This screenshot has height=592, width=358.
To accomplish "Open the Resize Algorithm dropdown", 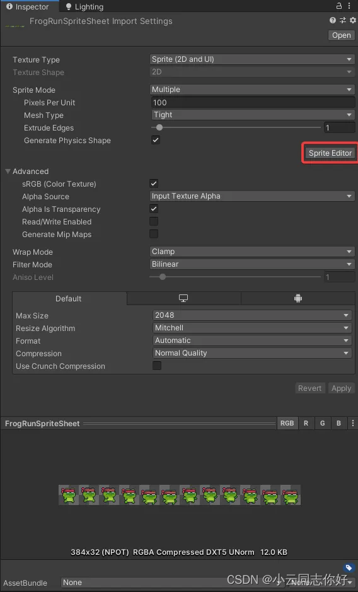I will click(252, 328).
